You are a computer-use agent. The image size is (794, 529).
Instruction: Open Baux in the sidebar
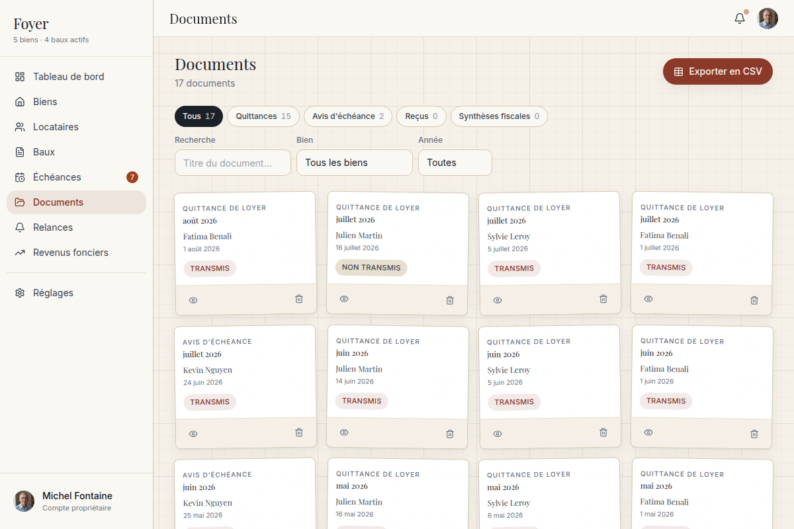click(76, 152)
